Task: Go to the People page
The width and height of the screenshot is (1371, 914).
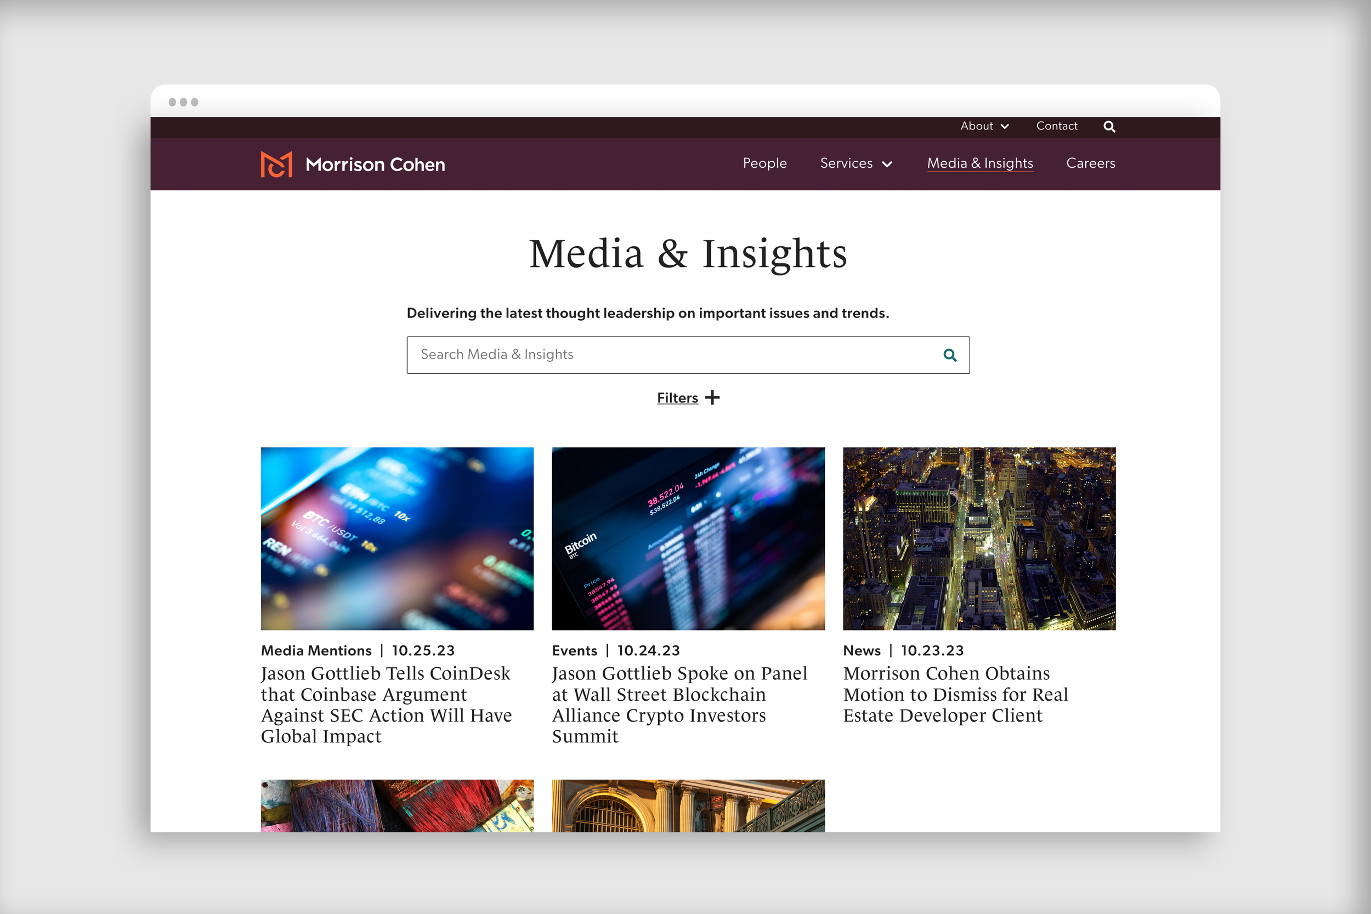Action: point(765,163)
